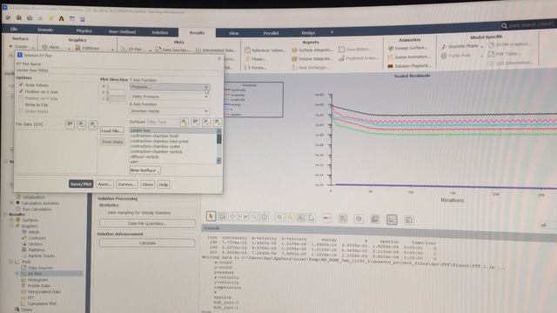Image resolution: width=557 pixels, height=313 pixels.
Task: Switch to the Physics ribbon tab
Action: click(84, 31)
